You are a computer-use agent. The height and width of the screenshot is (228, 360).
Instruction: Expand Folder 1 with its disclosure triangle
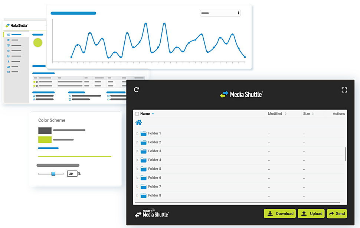[137, 133]
